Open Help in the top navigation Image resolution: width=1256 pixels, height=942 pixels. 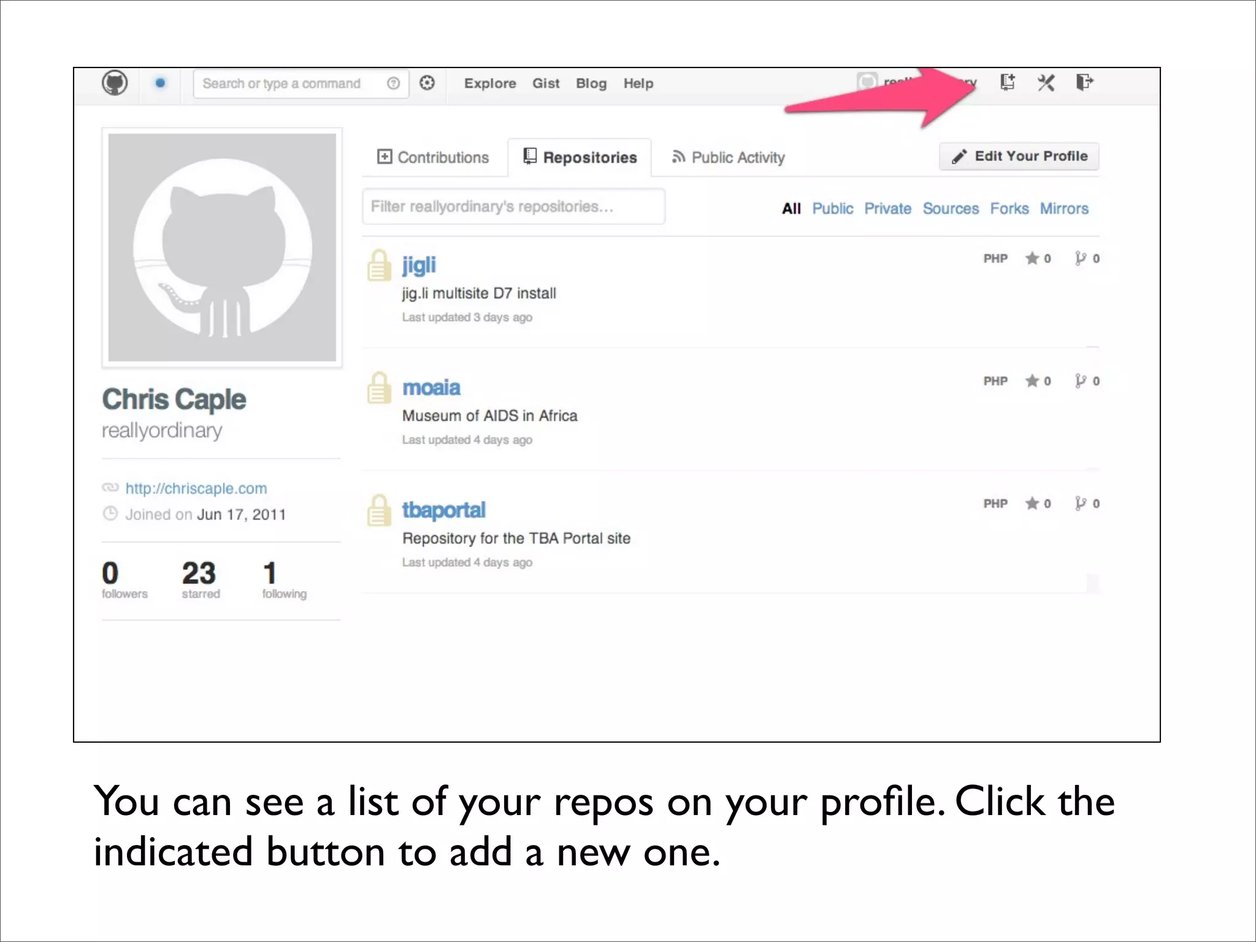click(x=638, y=83)
